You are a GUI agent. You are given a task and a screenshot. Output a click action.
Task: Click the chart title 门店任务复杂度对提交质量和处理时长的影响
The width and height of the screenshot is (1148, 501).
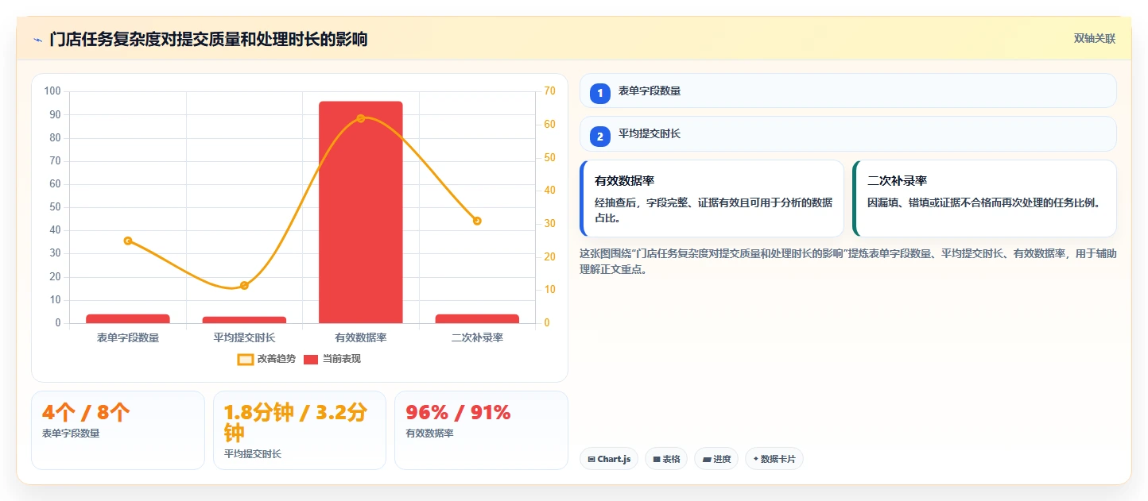pos(208,39)
